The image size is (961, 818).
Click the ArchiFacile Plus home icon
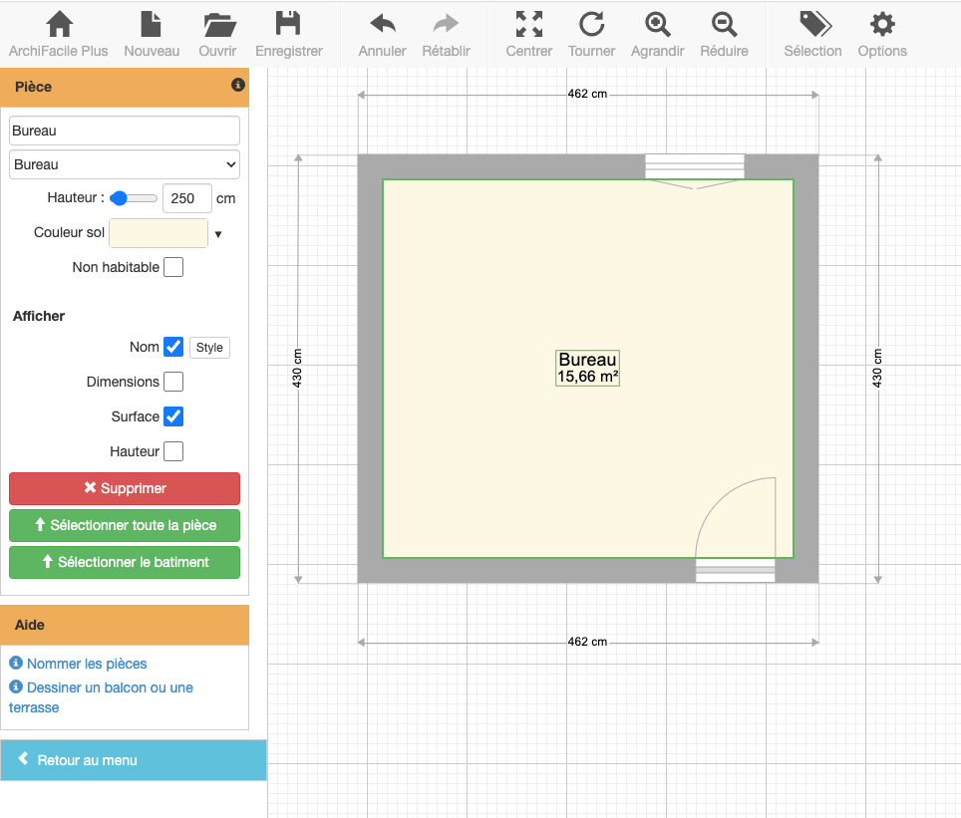[x=59, y=26]
